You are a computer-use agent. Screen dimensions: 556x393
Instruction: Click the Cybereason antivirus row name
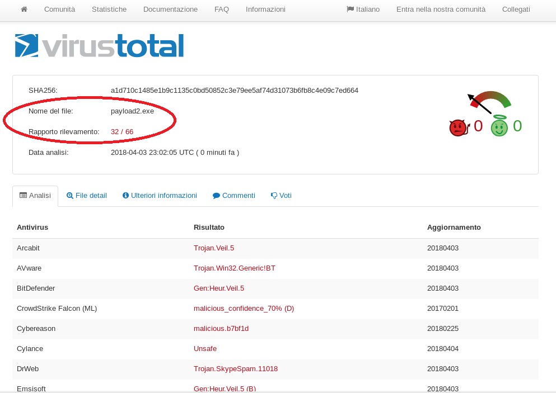pyautogui.click(x=36, y=329)
